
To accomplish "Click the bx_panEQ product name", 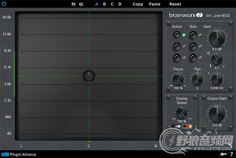I will 218,15.
